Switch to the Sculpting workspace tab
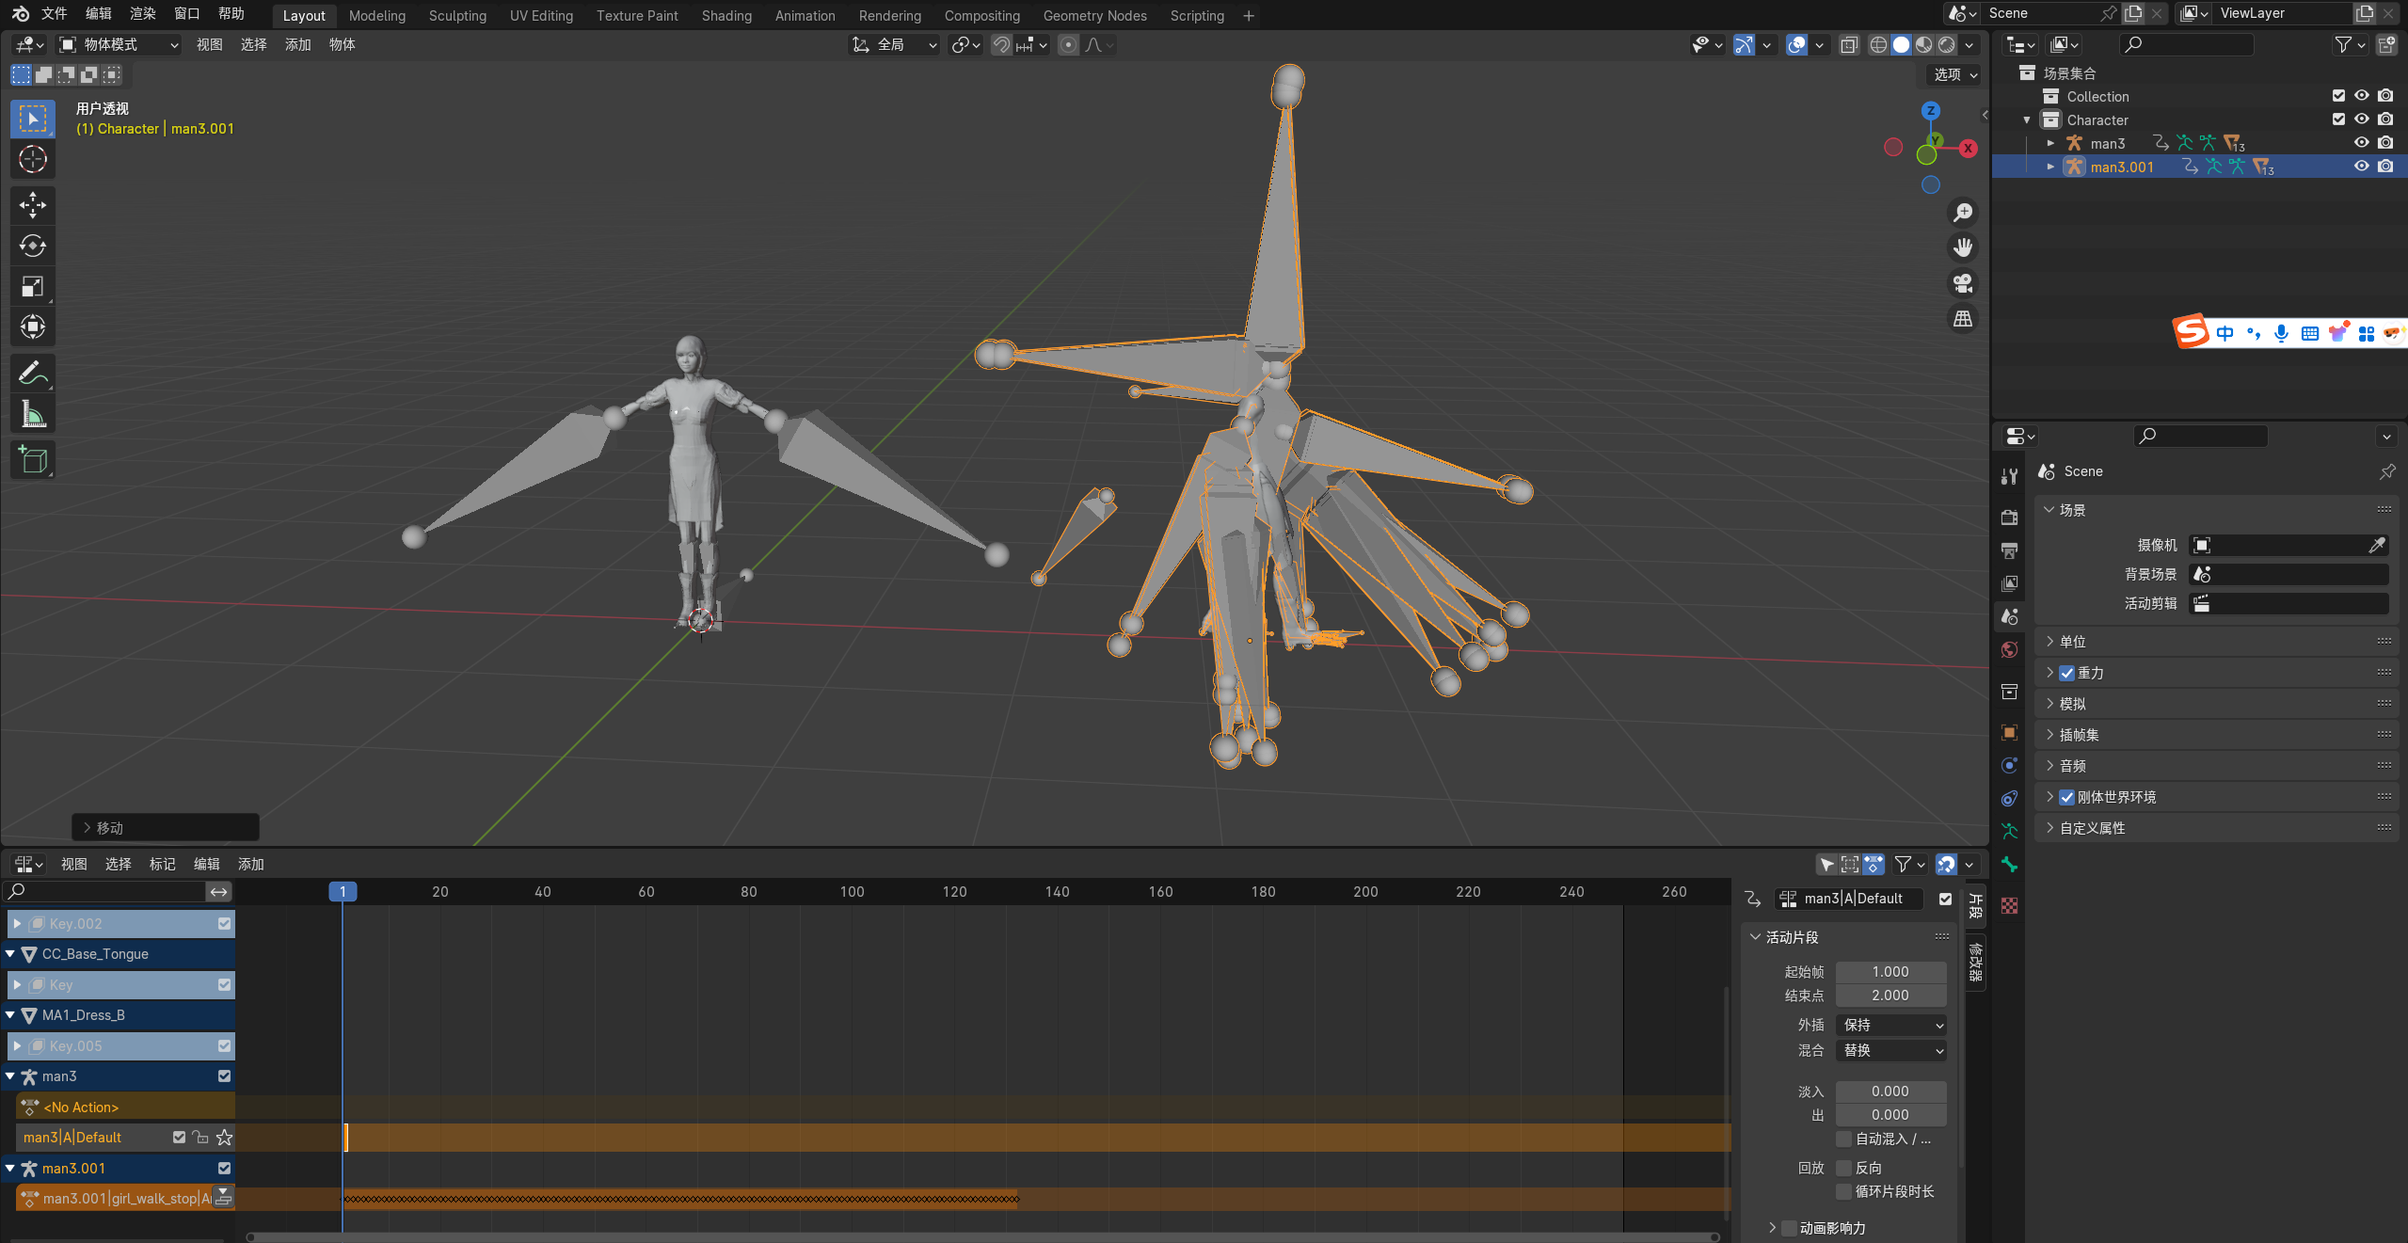Image resolution: width=2408 pixels, height=1243 pixels. tap(457, 15)
